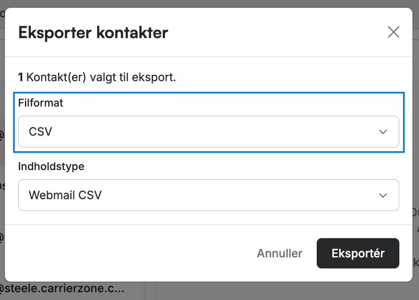Click the Eksporter kontakter heading
Image resolution: width=419 pixels, height=300 pixels.
pyautogui.click(x=93, y=33)
